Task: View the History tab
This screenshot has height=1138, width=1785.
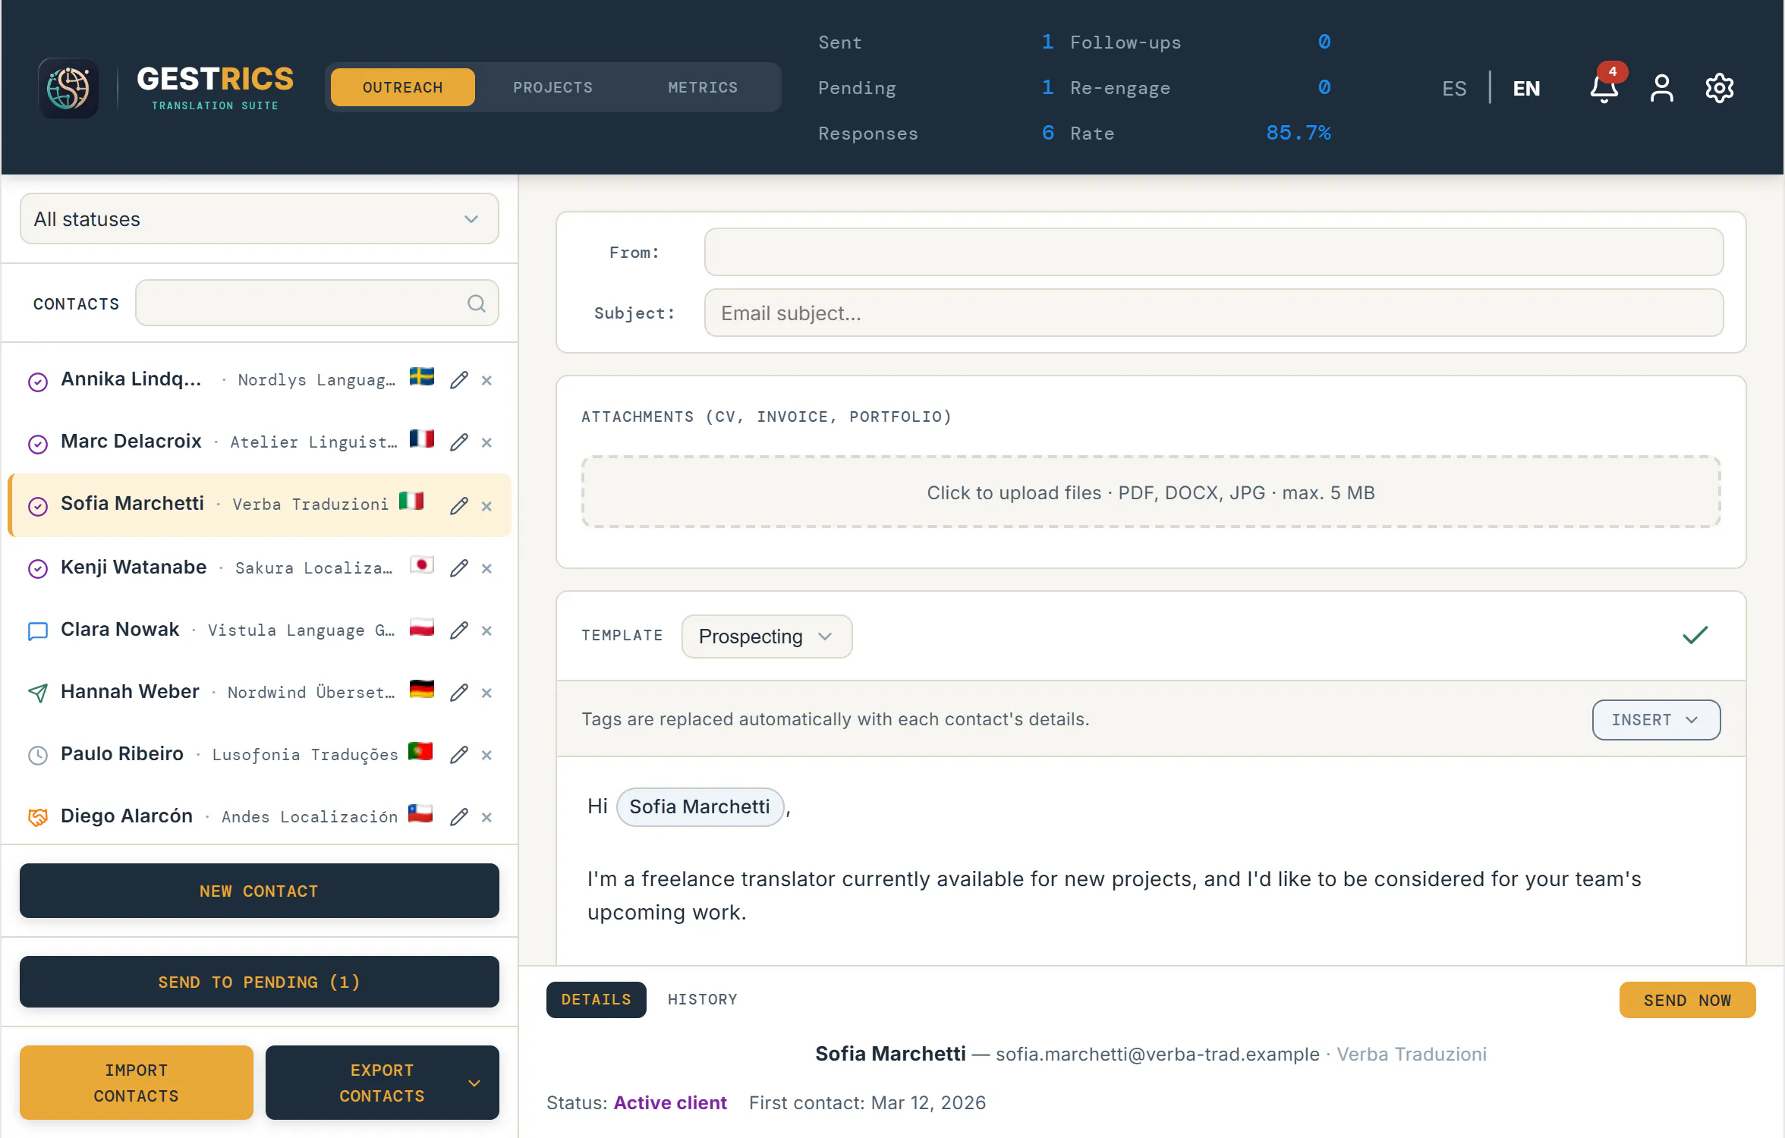Action: 703,1000
